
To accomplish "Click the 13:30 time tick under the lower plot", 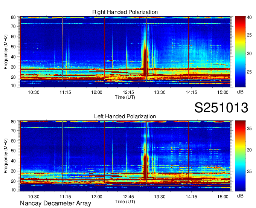I will [x=160, y=196].
